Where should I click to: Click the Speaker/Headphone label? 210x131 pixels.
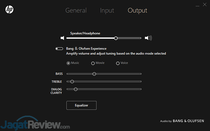point(85,33)
